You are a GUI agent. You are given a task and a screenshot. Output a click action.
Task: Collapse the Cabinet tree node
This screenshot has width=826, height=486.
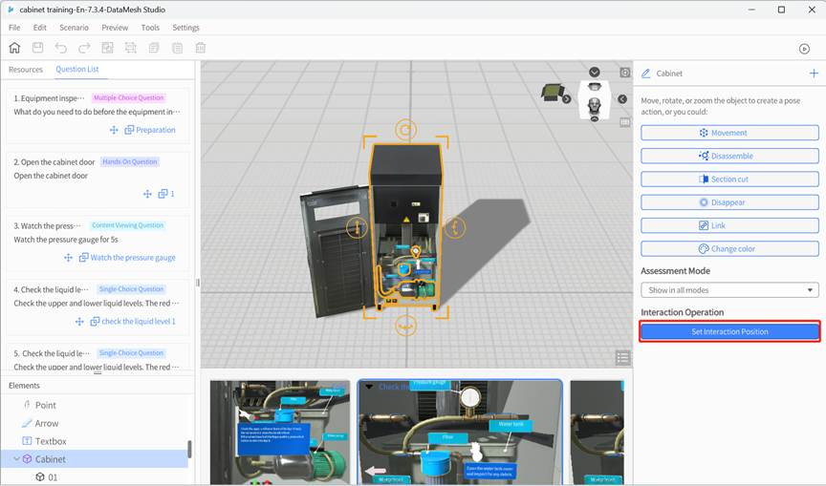(x=16, y=459)
